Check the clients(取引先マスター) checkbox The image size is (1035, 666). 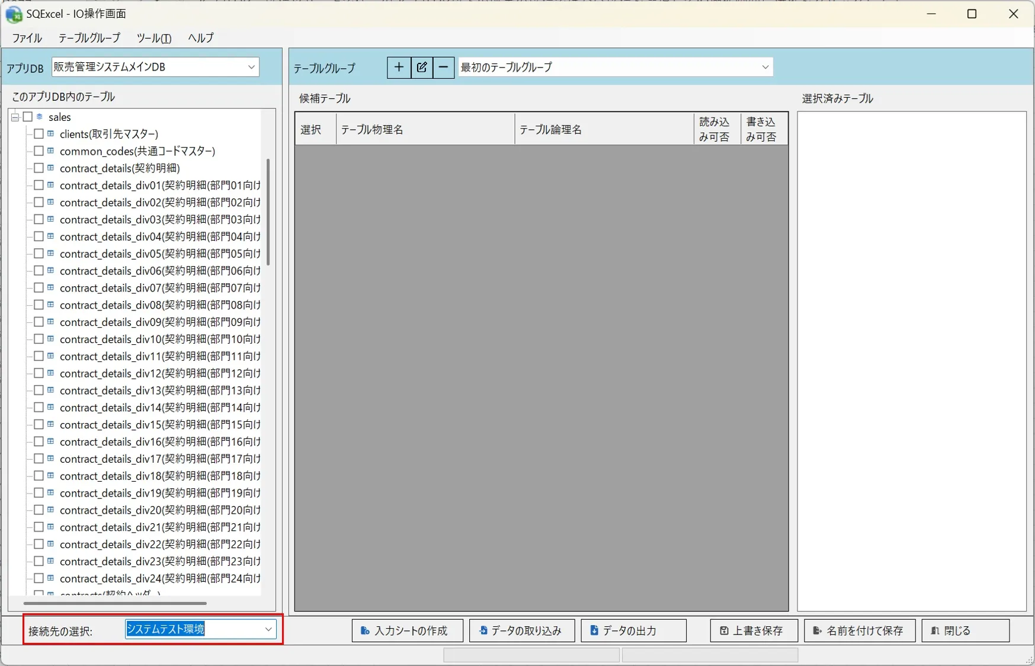point(39,134)
